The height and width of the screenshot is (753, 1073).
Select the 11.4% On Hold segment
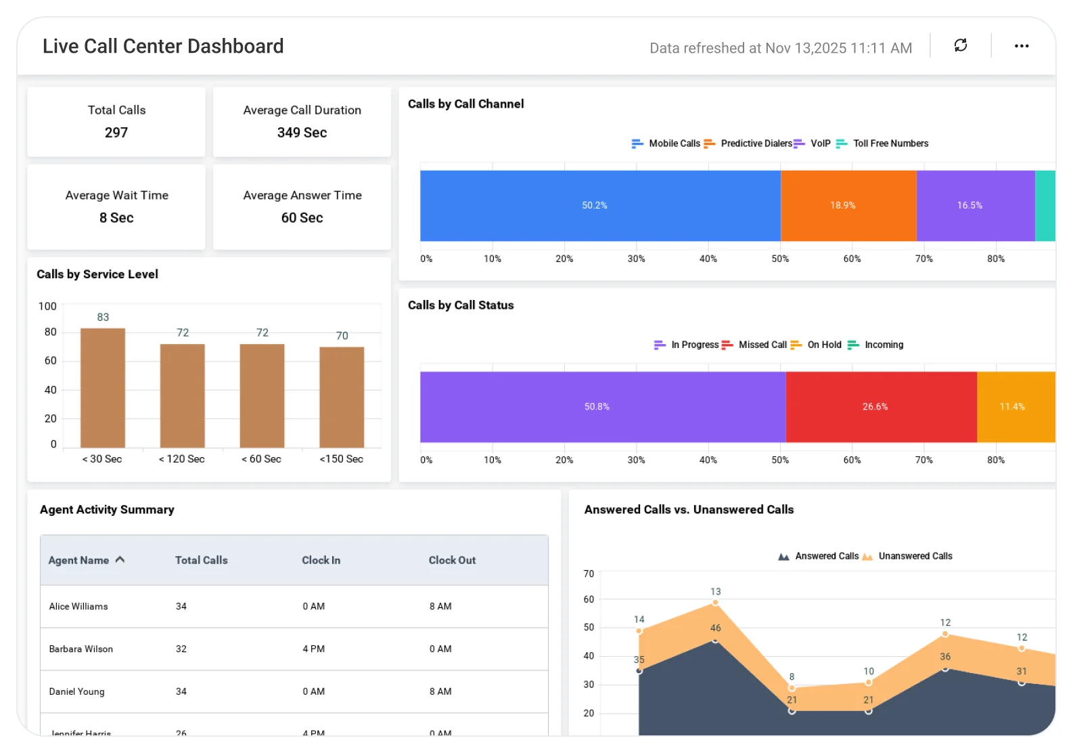(x=1016, y=406)
